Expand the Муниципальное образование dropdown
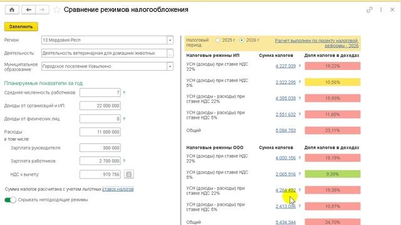This screenshot has width=401, height=225. click(x=170, y=66)
